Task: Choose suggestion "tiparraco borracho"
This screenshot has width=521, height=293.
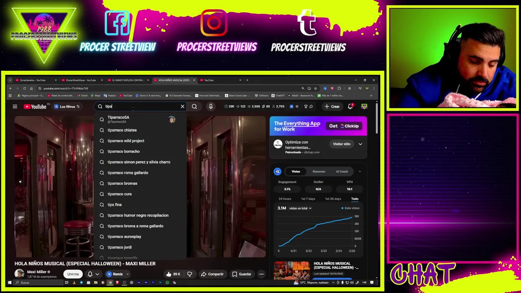Action: pos(140,151)
